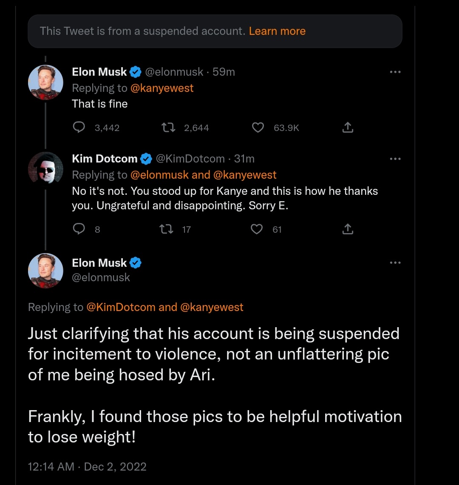
Task: Click Elon Musk avatar on main tweet
Action: pyautogui.click(x=46, y=271)
